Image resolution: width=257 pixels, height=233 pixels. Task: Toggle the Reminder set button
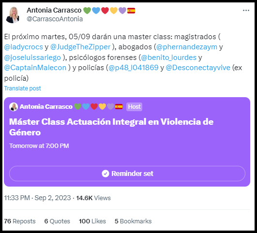[x=127, y=174]
